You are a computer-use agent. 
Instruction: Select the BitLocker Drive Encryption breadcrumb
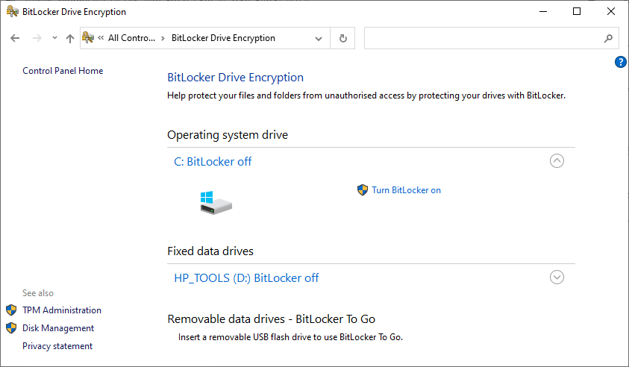click(x=223, y=38)
